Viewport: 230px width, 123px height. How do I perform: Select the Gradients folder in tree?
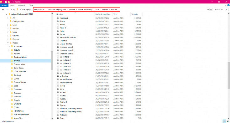point(18,104)
